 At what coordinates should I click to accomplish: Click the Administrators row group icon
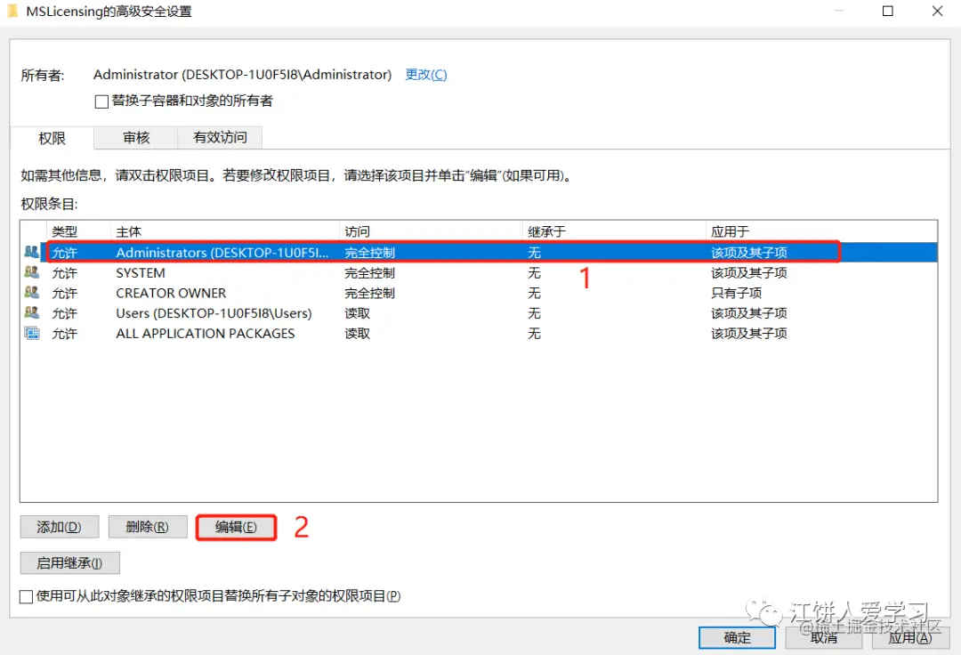(x=31, y=252)
